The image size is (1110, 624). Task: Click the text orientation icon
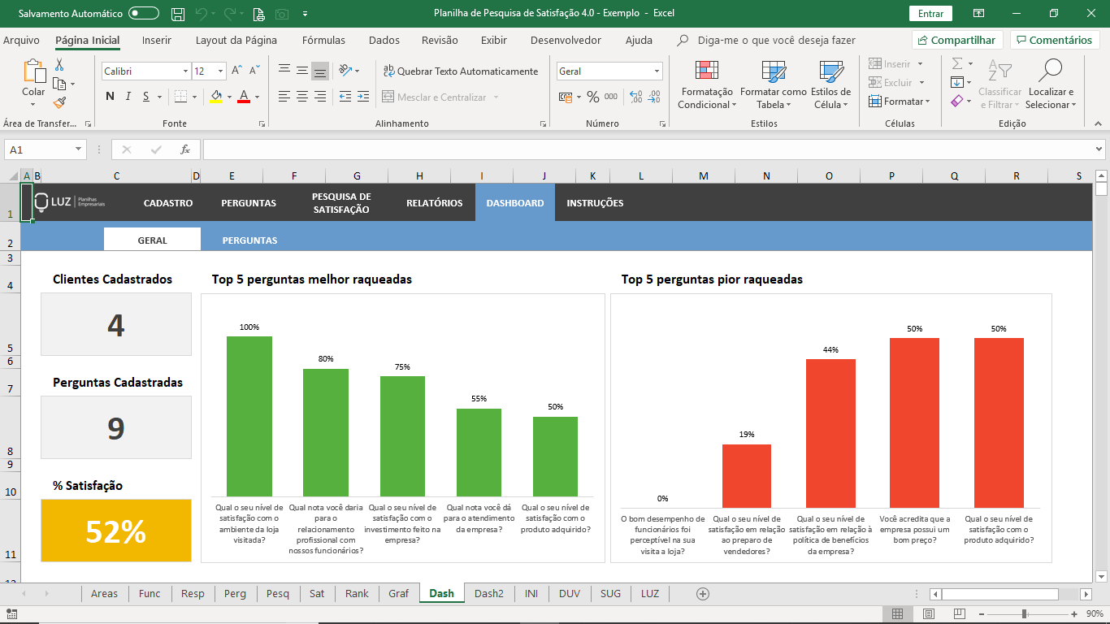point(345,71)
